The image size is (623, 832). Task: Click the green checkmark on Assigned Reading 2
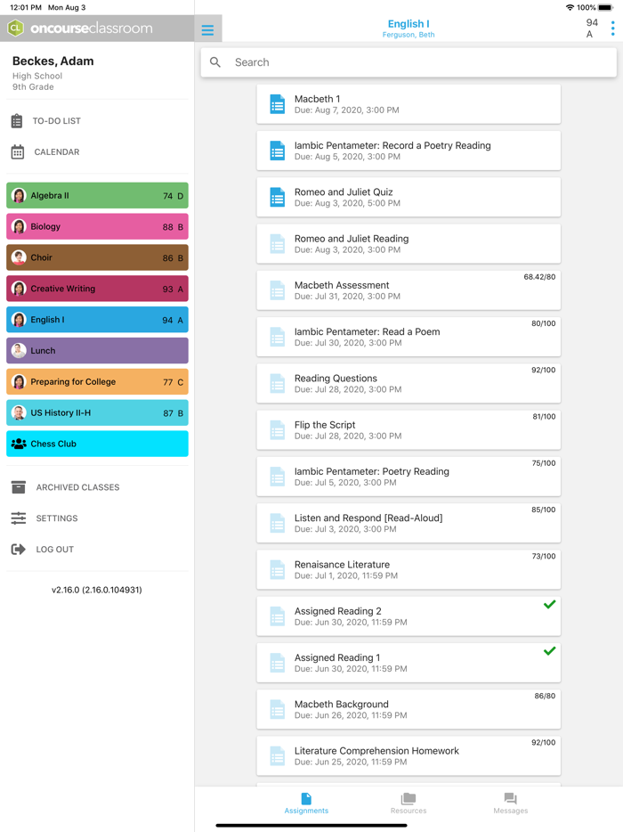pos(549,605)
